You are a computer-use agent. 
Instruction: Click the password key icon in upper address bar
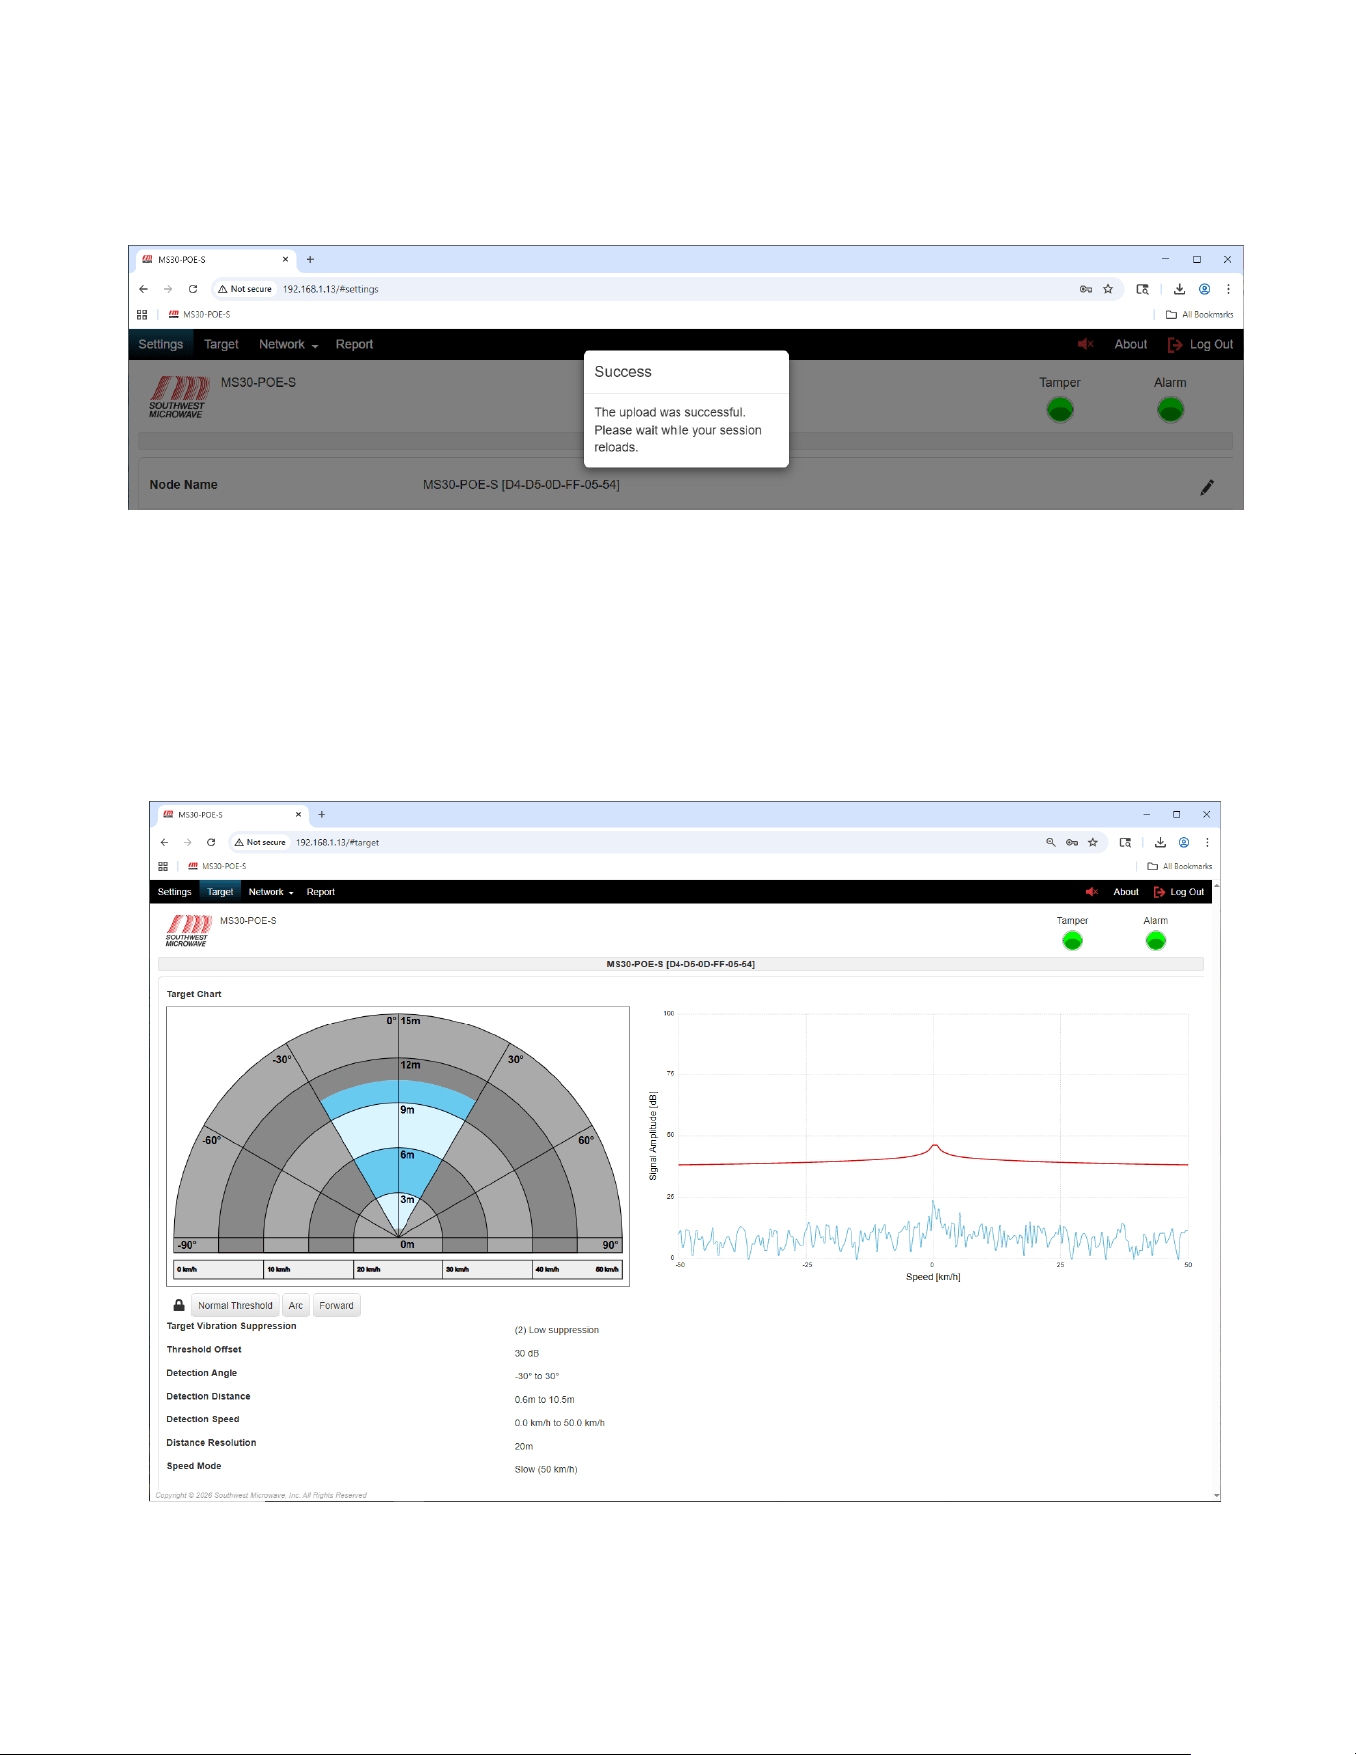(x=1086, y=289)
